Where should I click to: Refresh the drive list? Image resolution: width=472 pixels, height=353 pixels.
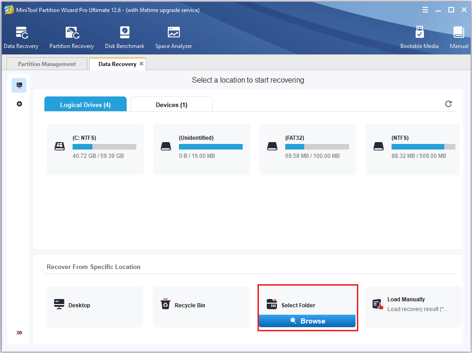pos(448,104)
